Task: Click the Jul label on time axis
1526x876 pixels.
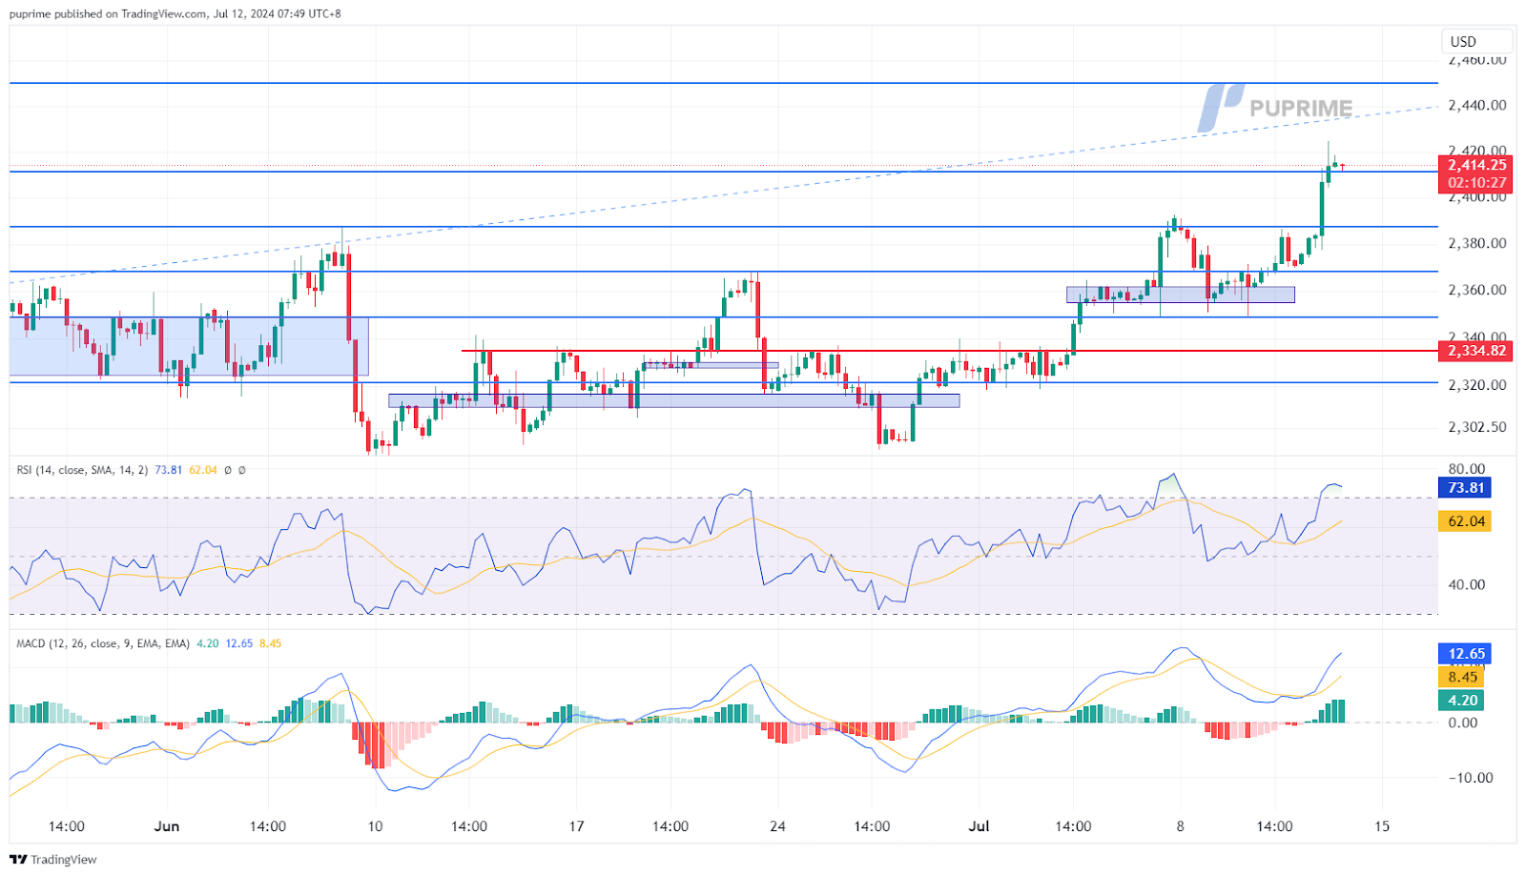Action: 979,826
